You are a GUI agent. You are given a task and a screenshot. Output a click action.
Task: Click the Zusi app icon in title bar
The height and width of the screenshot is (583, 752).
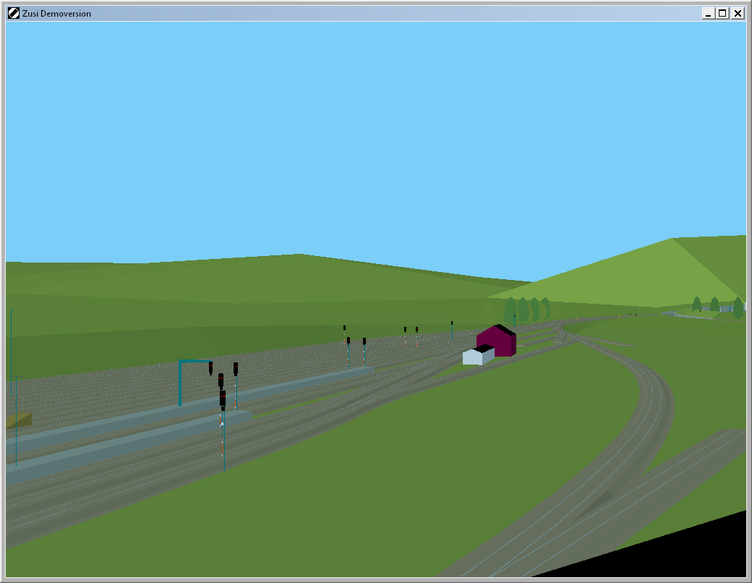[14, 14]
